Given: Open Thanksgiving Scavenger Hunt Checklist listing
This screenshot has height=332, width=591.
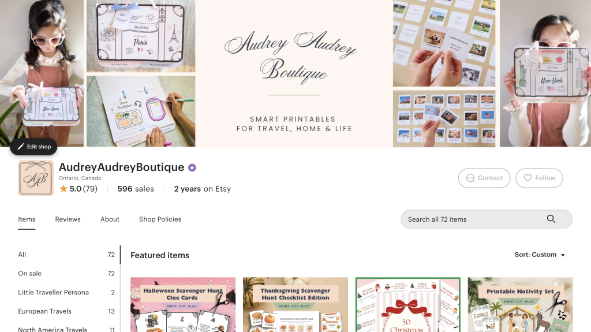Looking at the screenshot, I should 295,305.
